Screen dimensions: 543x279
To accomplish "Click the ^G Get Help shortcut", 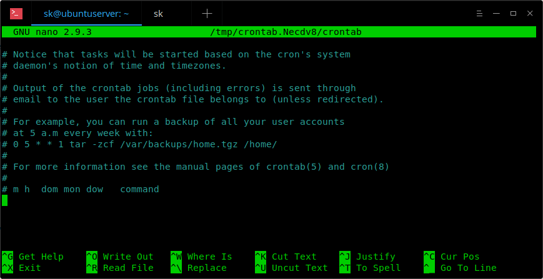I will (x=32, y=257).
